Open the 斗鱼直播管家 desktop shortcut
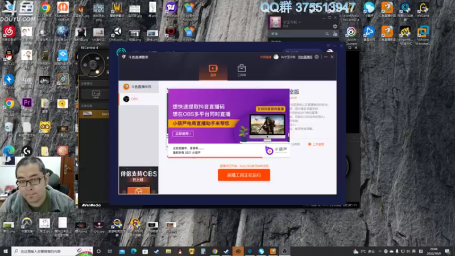 click(x=387, y=34)
